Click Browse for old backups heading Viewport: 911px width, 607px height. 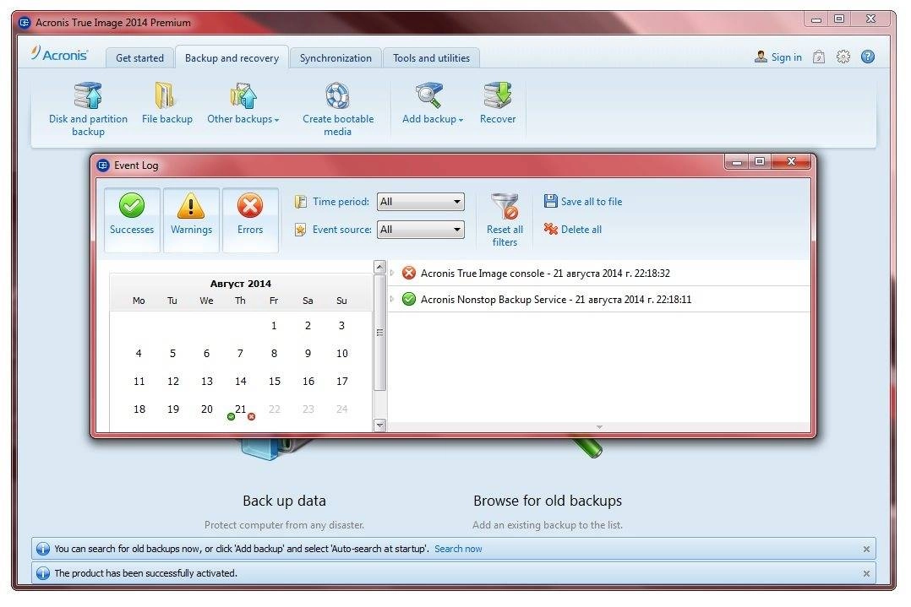(x=548, y=501)
